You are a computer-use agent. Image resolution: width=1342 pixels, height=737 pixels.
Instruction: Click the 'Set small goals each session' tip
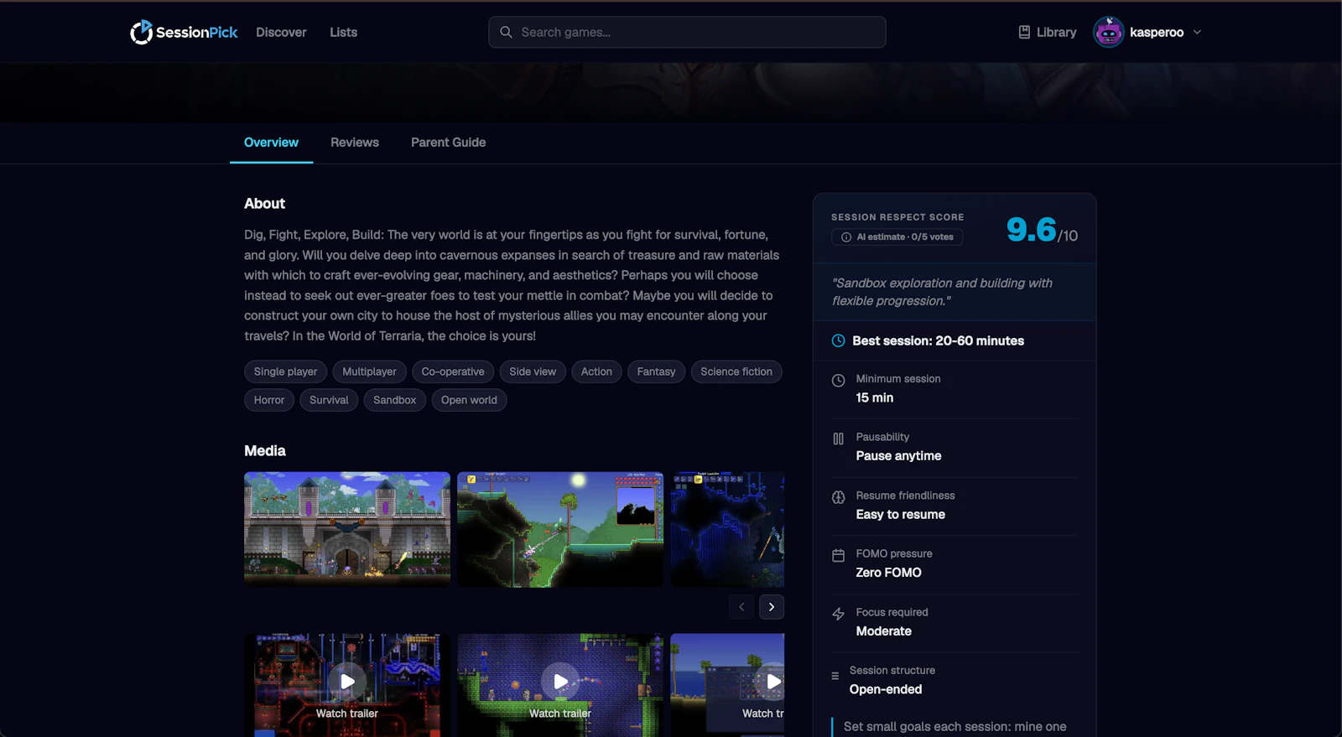954,727
